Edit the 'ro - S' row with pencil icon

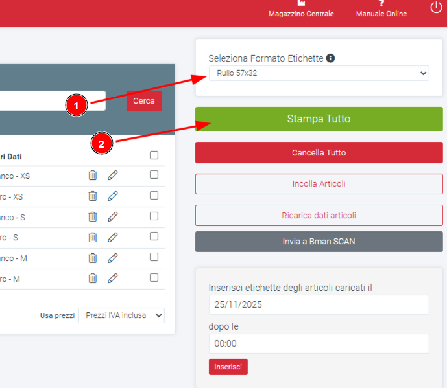click(113, 237)
